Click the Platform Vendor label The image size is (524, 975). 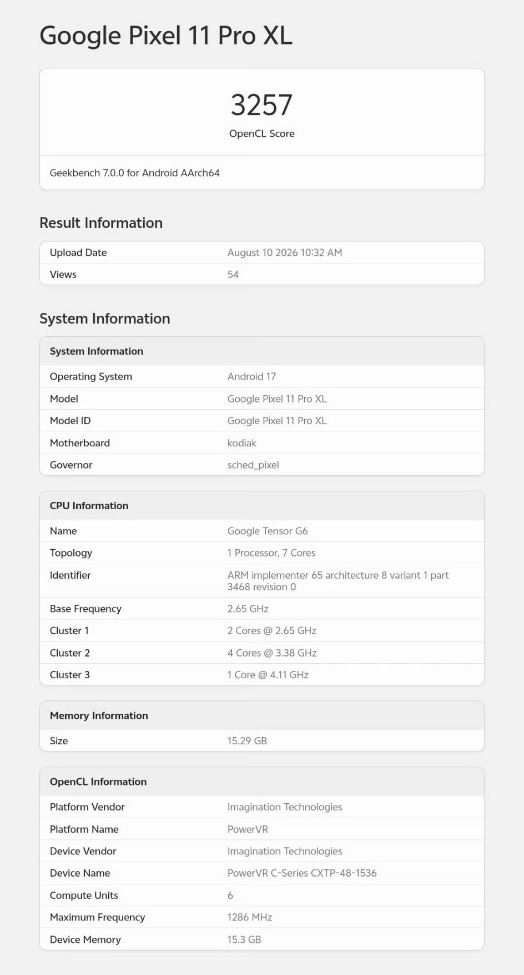[x=87, y=807]
